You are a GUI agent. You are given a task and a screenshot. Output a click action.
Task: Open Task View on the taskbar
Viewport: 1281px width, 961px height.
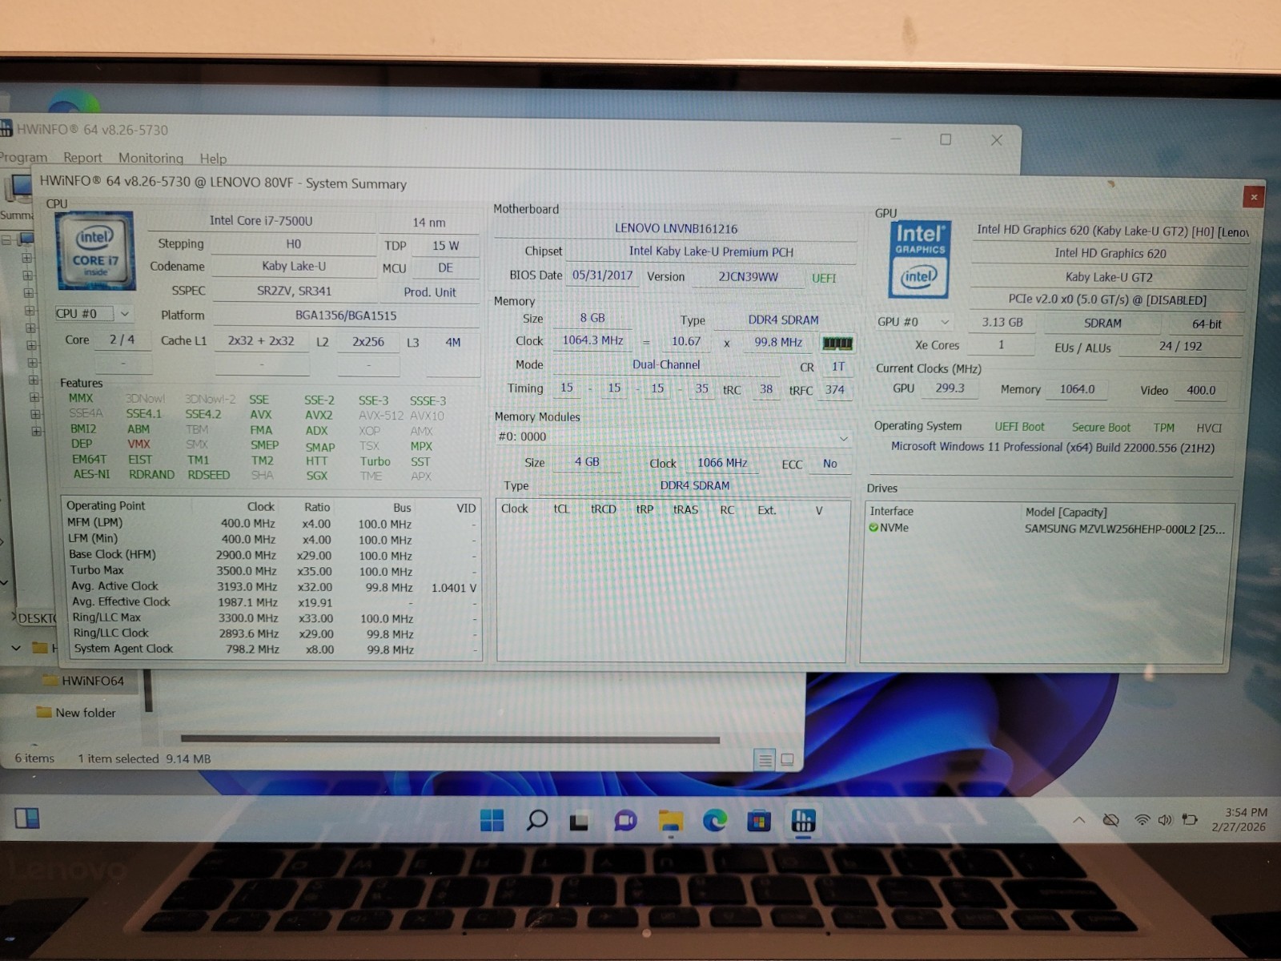click(x=580, y=821)
